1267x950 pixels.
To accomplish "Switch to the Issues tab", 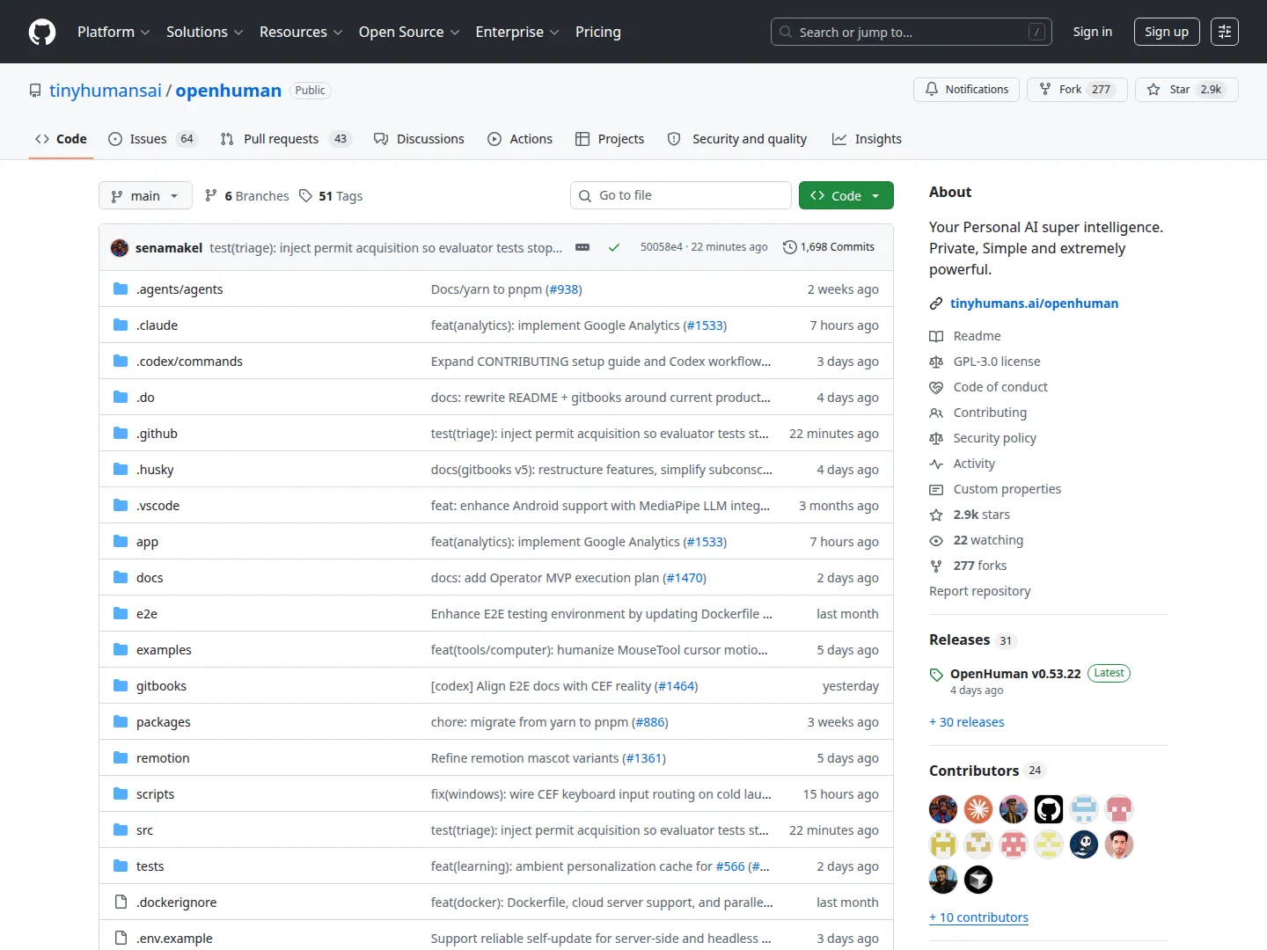I will tap(152, 139).
